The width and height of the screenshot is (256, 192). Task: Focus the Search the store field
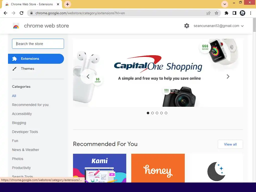[x=38, y=44]
